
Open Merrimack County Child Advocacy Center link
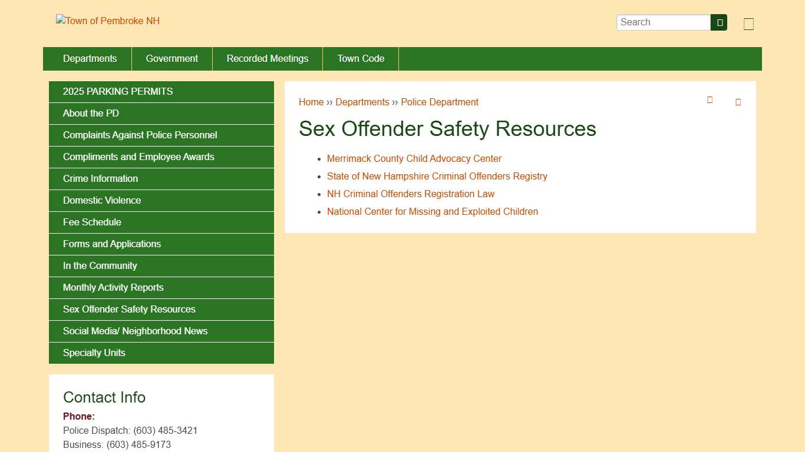[x=414, y=158]
